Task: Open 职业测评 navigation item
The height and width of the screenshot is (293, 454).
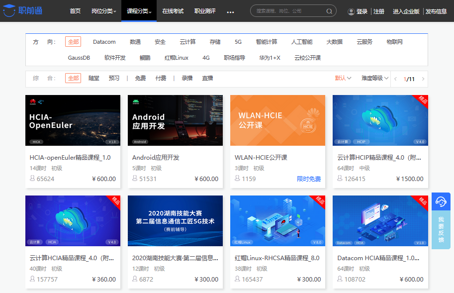Action: [x=205, y=11]
